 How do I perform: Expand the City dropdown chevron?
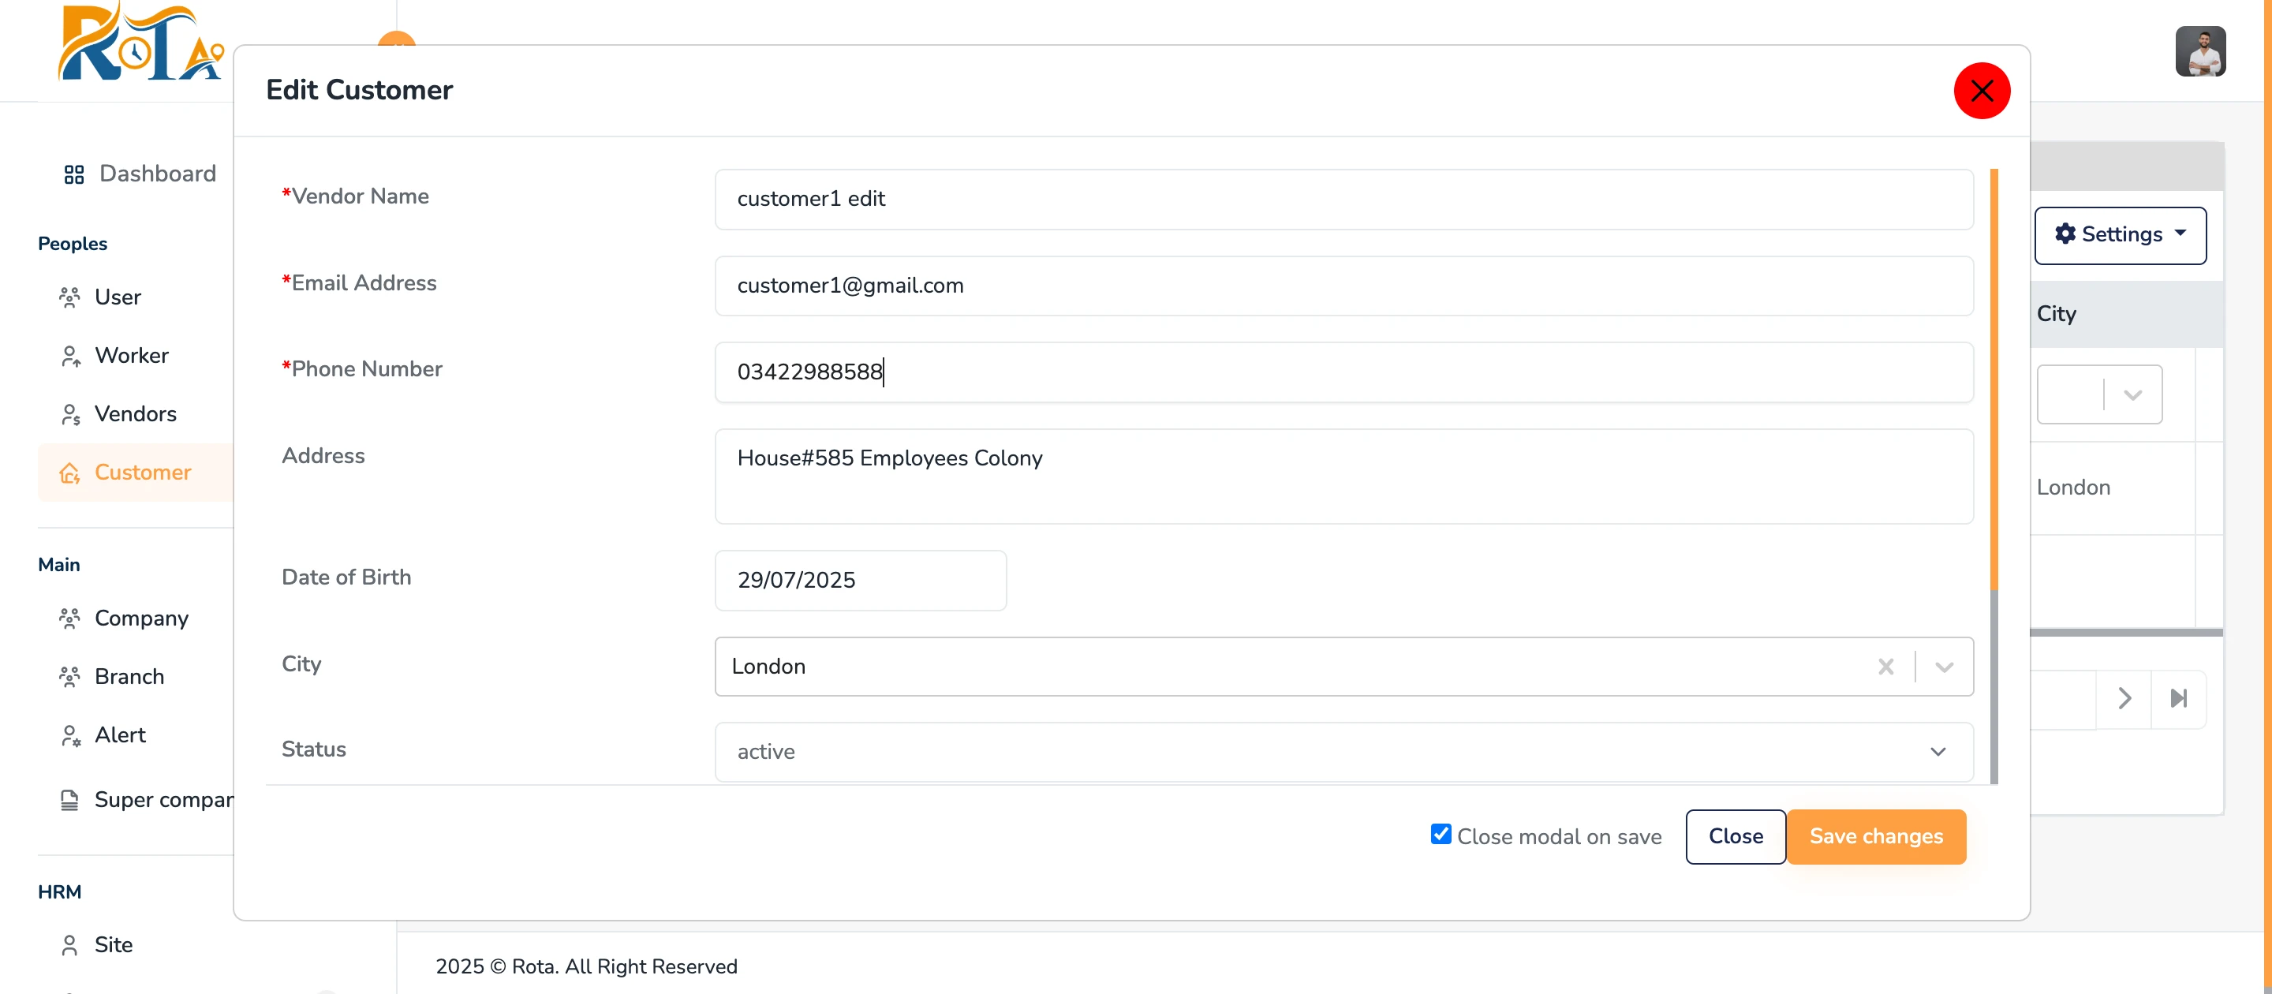pos(1944,667)
